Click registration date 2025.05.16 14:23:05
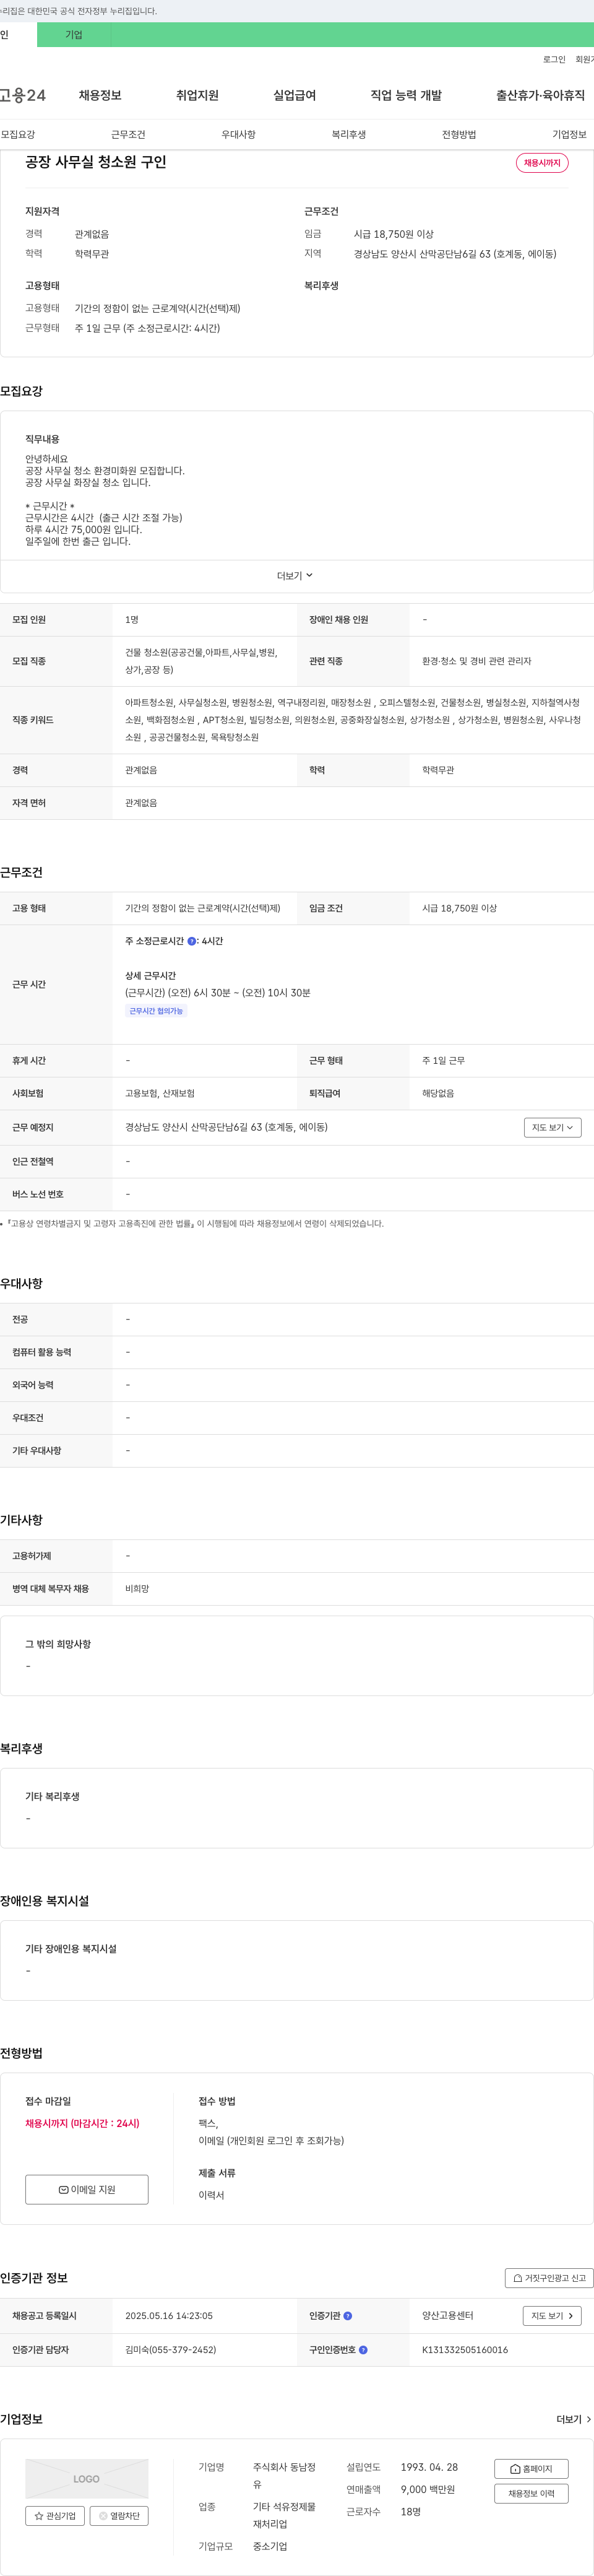Viewport: 594px width, 2576px height. click(169, 2316)
